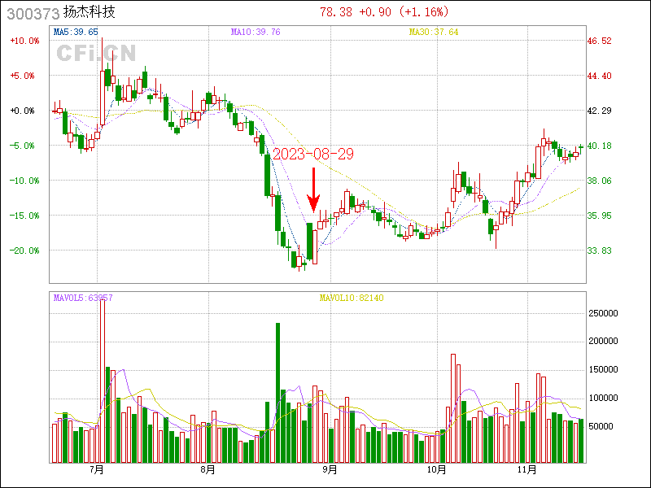Select the MA30:37.64 indicator label
The image size is (651, 488).
[434, 32]
